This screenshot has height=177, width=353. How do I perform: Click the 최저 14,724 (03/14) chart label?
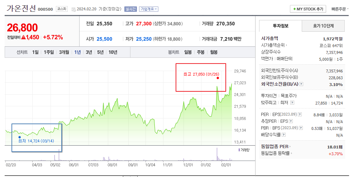(36, 141)
